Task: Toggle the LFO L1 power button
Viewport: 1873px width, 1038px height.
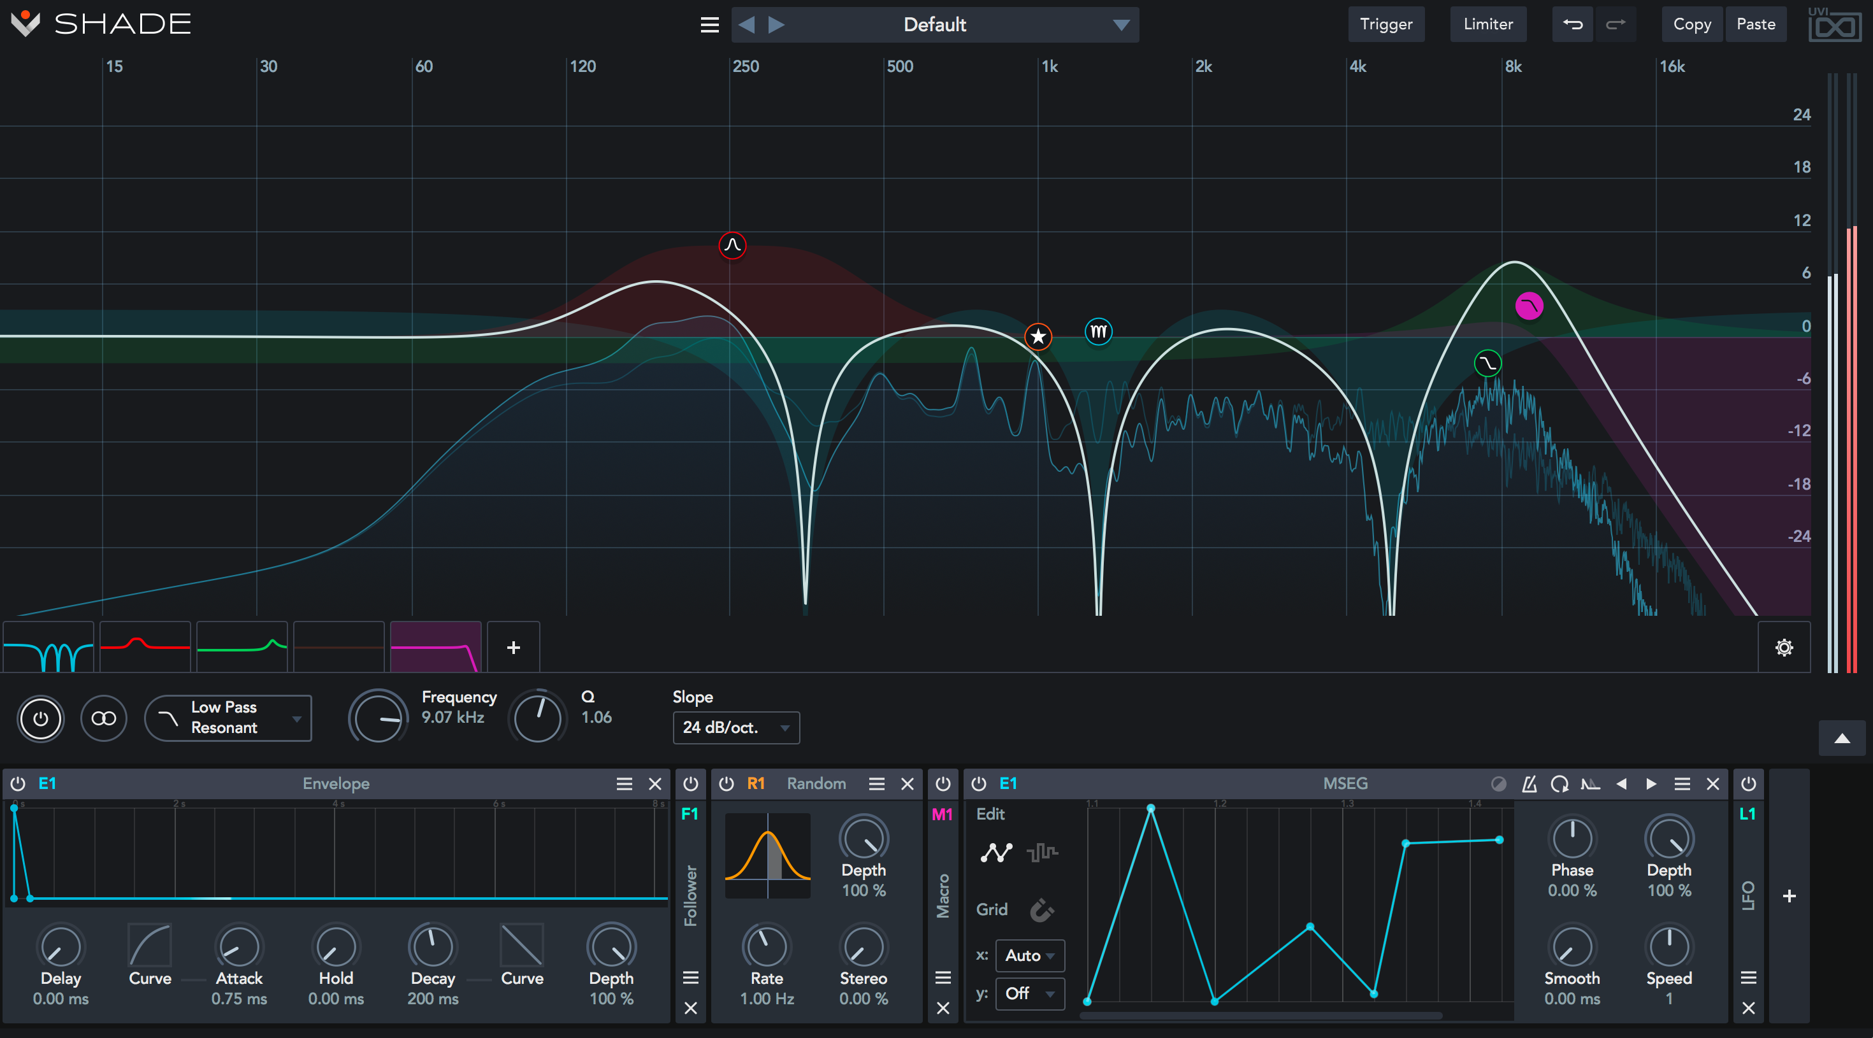Action: pyautogui.click(x=1748, y=783)
